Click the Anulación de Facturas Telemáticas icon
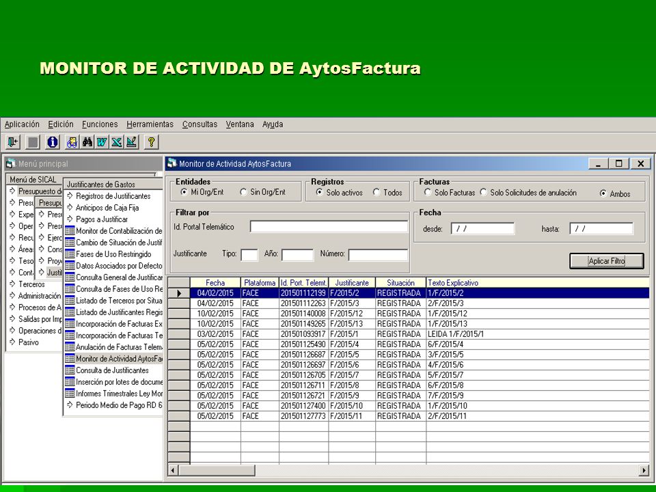 tap(70, 347)
